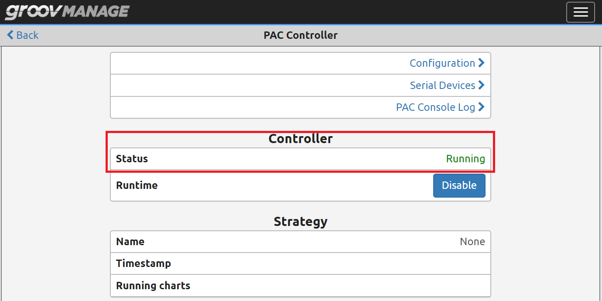Image resolution: width=602 pixels, height=301 pixels.
Task: Click the Controller section header
Action: pos(301,138)
